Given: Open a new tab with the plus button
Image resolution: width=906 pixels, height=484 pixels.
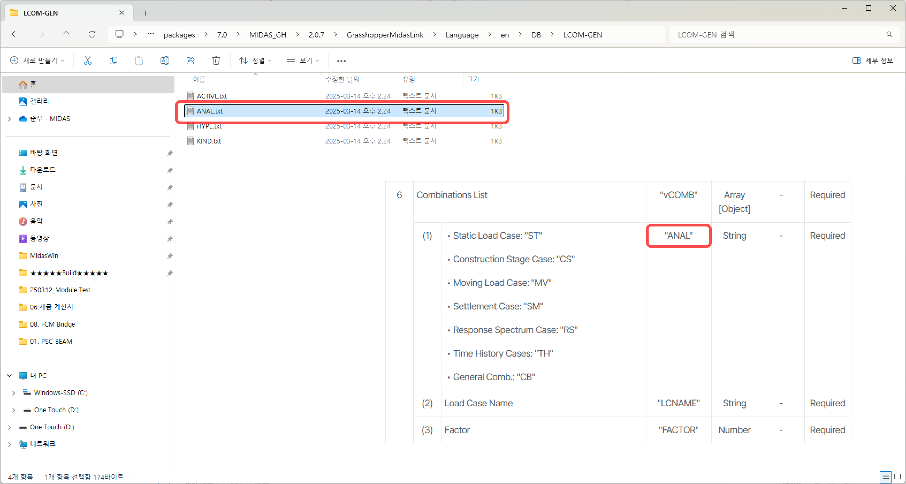Looking at the screenshot, I should click(x=145, y=13).
